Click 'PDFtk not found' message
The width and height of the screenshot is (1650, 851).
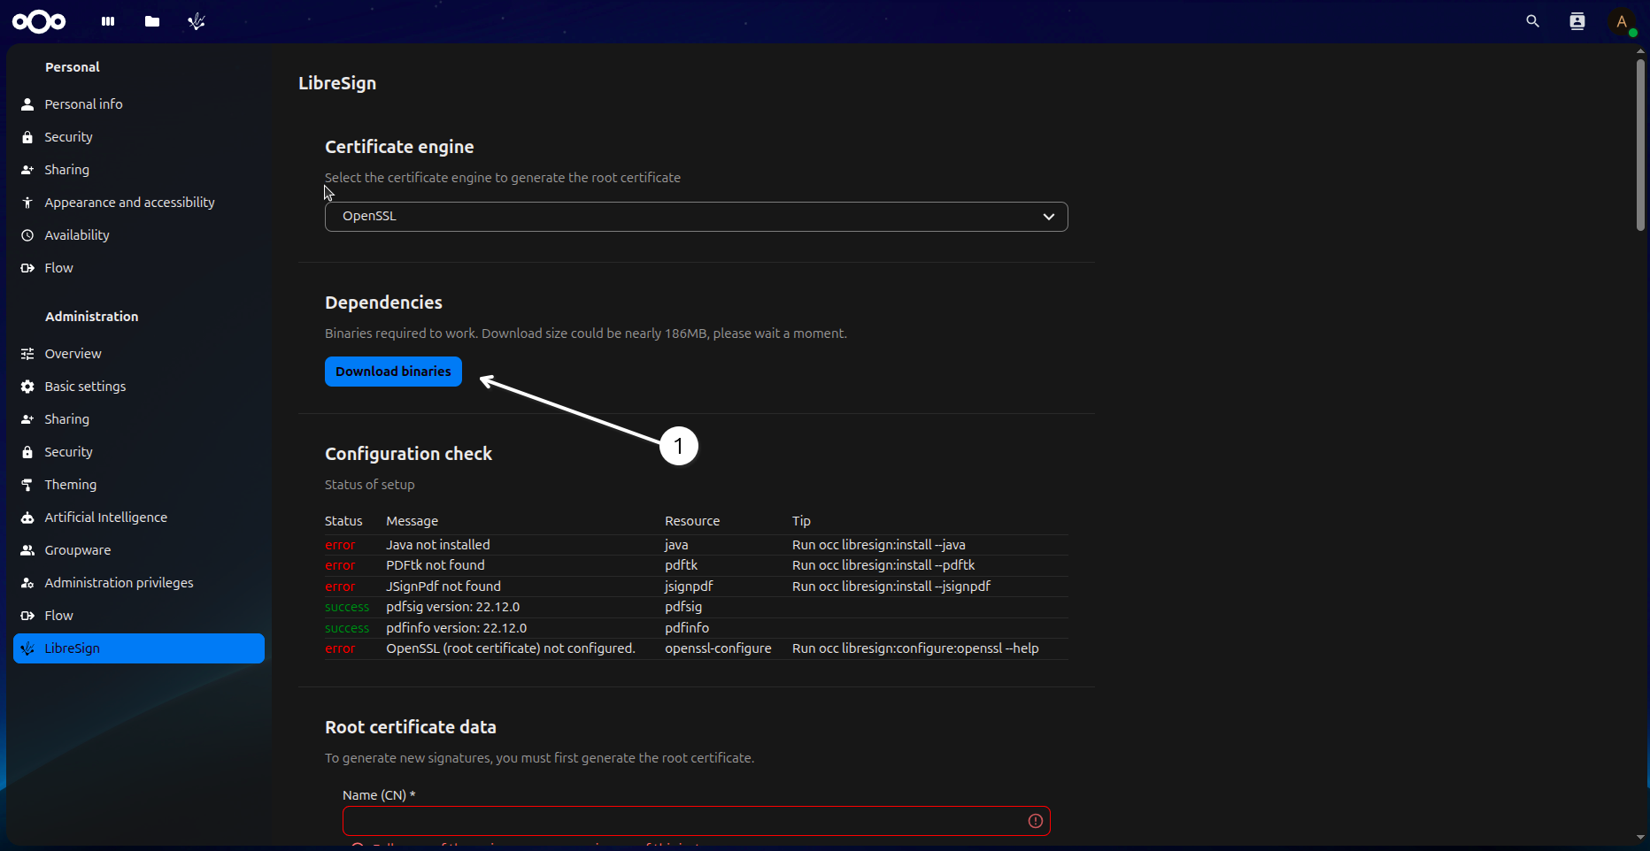436,565
